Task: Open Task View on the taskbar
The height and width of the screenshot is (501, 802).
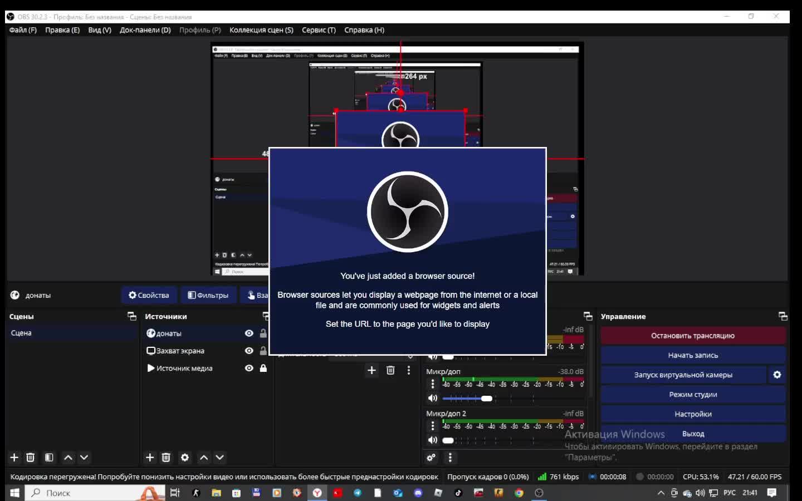Action: coord(175,493)
